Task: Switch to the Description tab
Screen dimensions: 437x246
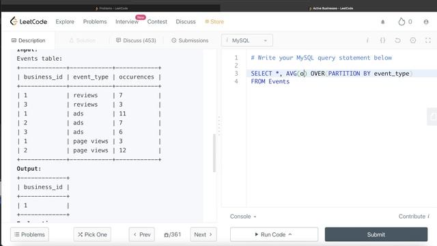Action: pyautogui.click(x=28, y=40)
